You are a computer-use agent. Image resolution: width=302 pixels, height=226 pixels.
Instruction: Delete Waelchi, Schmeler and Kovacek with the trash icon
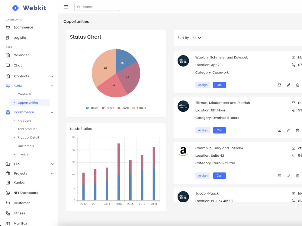(297, 85)
